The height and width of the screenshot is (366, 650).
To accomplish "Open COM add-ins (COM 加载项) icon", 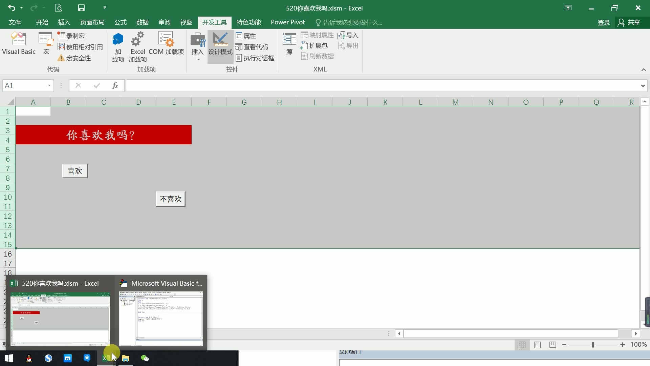I will pos(166,39).
